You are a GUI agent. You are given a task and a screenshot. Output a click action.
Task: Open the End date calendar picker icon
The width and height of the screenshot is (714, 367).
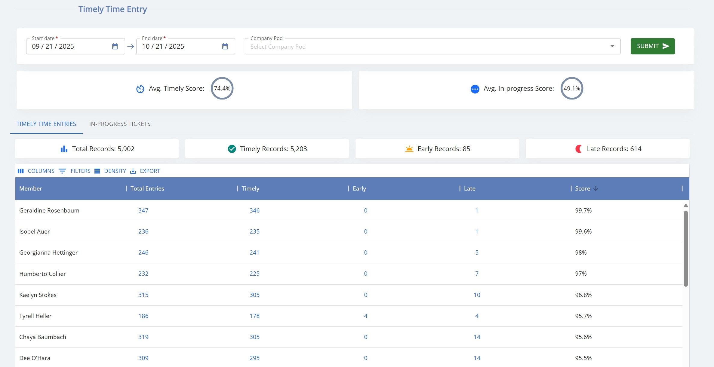pyautogui.click(x=225, y=46)
